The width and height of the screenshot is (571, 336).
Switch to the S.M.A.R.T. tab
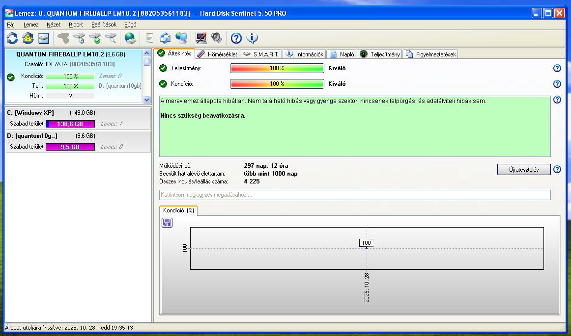(261, 54)
